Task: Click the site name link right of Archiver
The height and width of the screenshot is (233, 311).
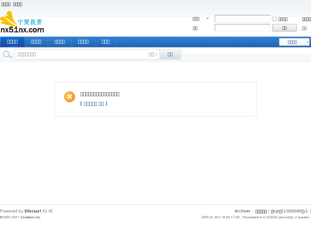Action: coord(261,211)
